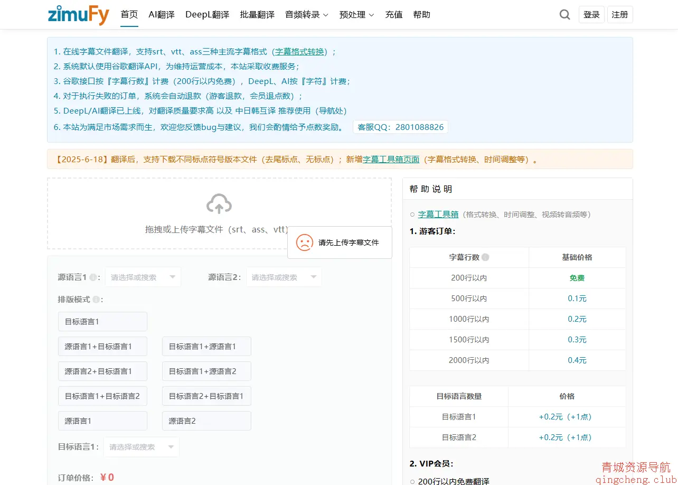Expand the 音频转录 nav menu

[x=306, y=15]
